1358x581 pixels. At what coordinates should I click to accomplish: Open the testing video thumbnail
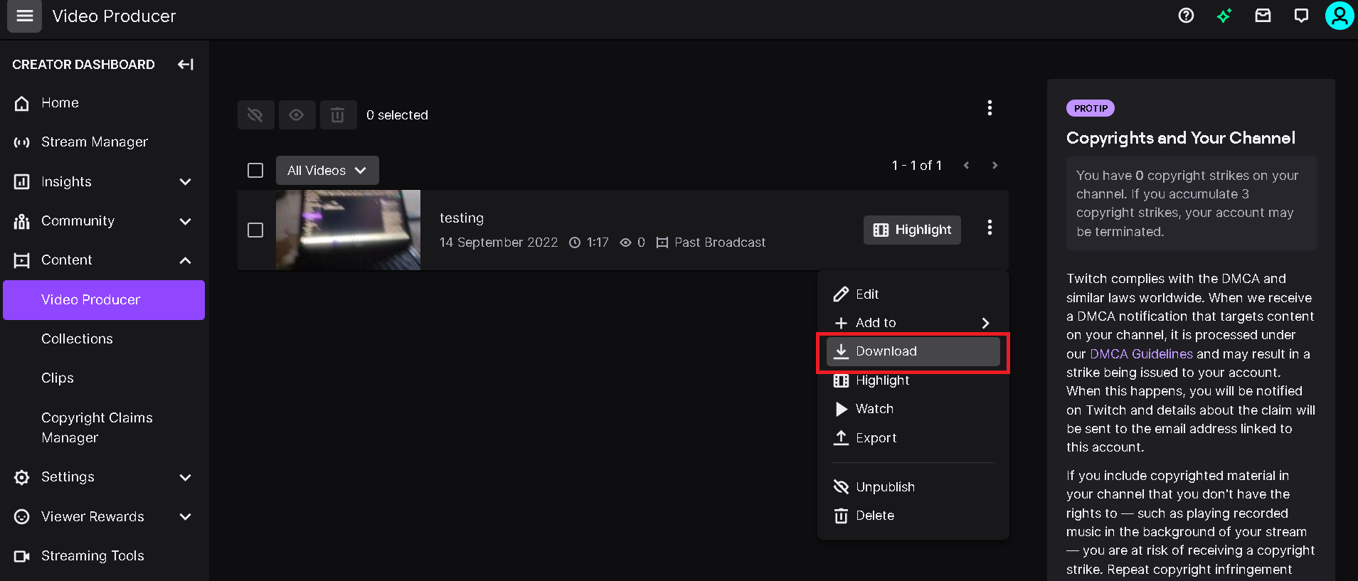coord(348,230)
